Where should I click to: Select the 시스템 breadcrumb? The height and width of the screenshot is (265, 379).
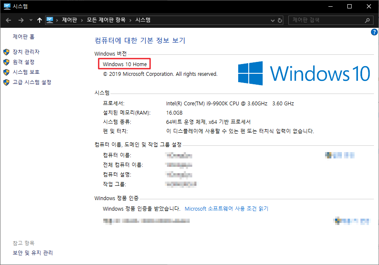(x=143, y=20)
